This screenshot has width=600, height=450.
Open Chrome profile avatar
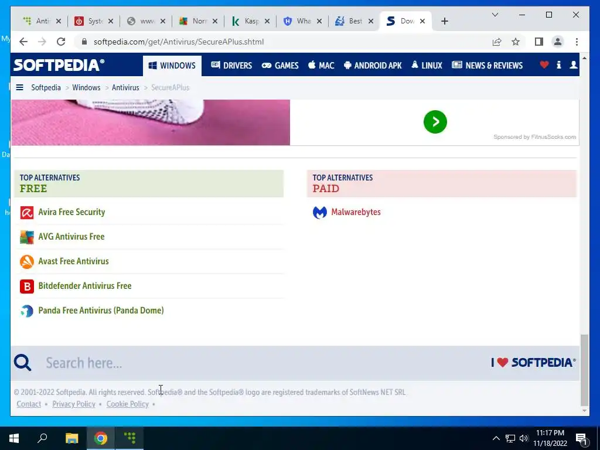point(558,42)
